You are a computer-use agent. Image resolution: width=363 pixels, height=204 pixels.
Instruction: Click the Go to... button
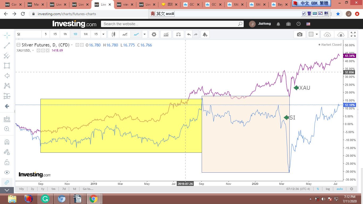pos(88,189)
